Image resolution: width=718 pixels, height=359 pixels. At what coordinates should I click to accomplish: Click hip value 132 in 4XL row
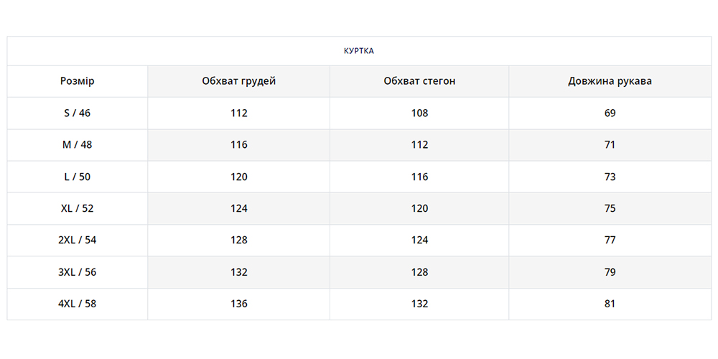420,304
